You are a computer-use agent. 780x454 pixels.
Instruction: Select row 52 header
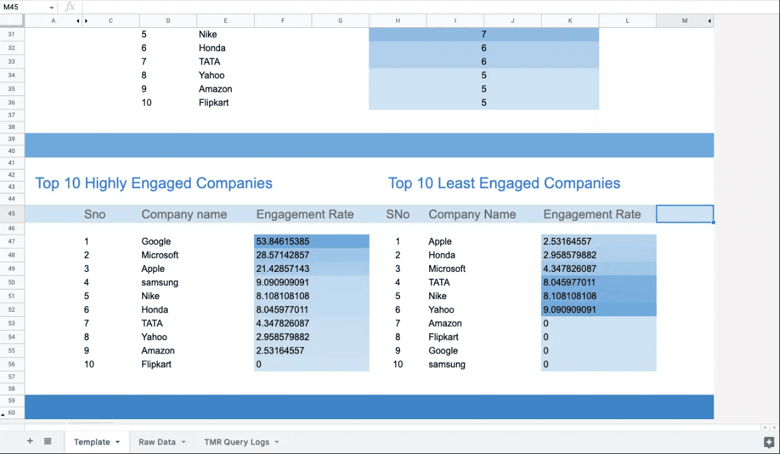[12, 310]
